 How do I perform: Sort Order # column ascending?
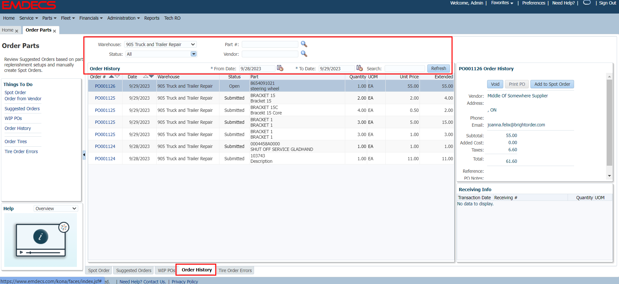(x=112, y=76)
